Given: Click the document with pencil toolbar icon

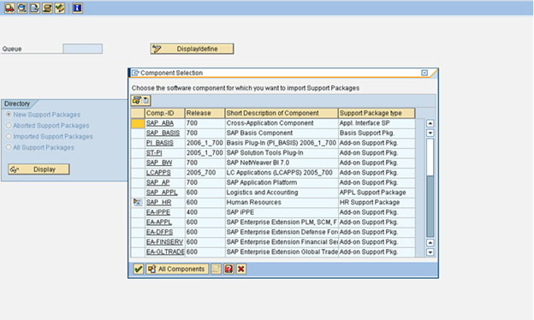Looking at the screenshot, I should click(x=35, y=8).
